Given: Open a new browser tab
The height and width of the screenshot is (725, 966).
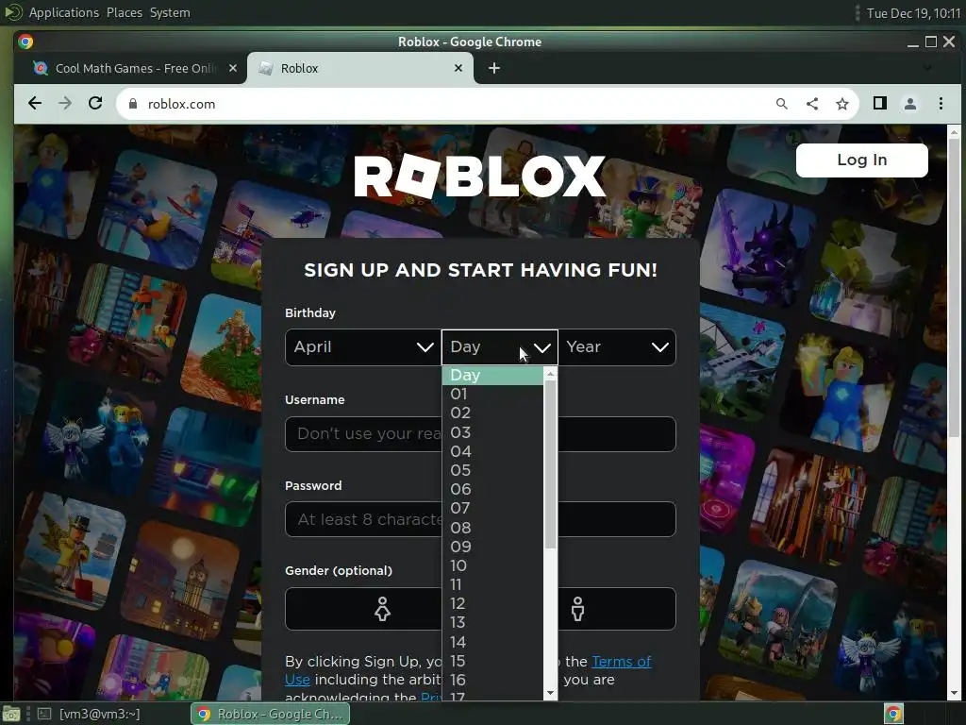Looking at the screenshot, I should (494, 68).
